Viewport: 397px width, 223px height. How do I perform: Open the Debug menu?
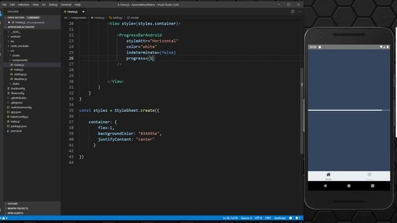tap(53, 4)
